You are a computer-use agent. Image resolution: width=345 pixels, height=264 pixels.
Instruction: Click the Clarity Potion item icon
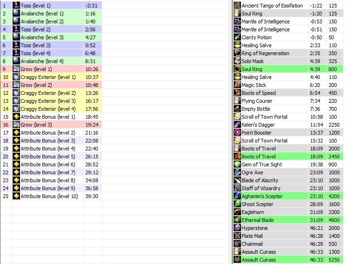[x=237, y=37]
